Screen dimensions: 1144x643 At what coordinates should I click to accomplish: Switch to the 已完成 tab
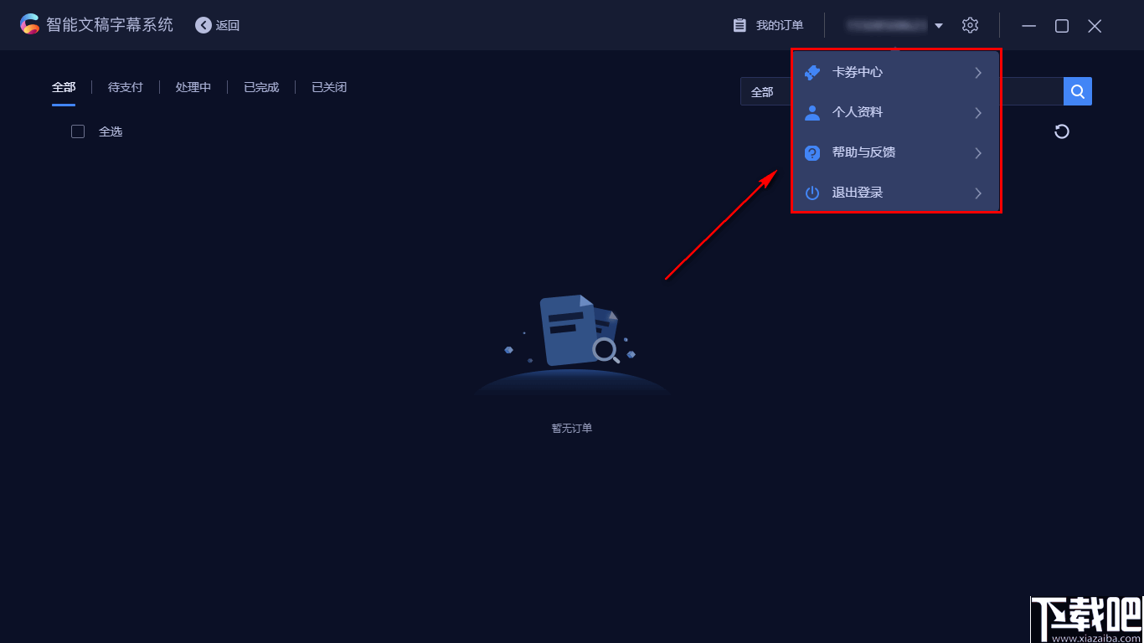[261, 86]
